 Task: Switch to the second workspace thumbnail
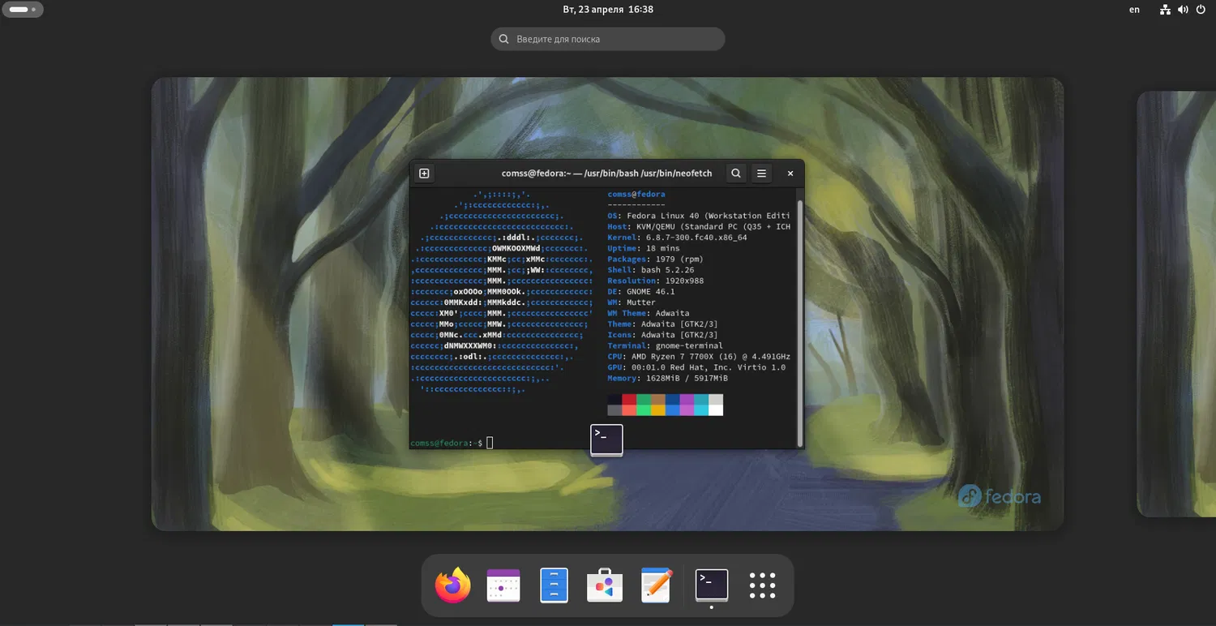click(1175, 304)
